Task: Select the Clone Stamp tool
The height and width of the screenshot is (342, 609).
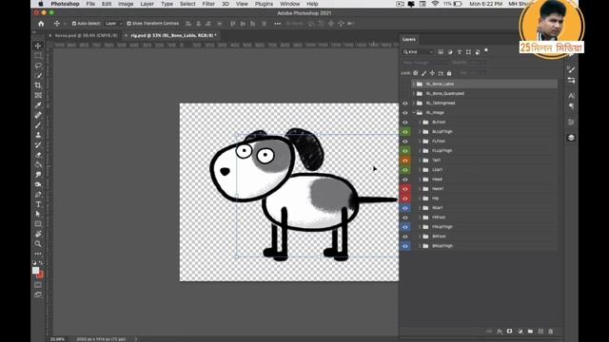Action: click(38, 135)
